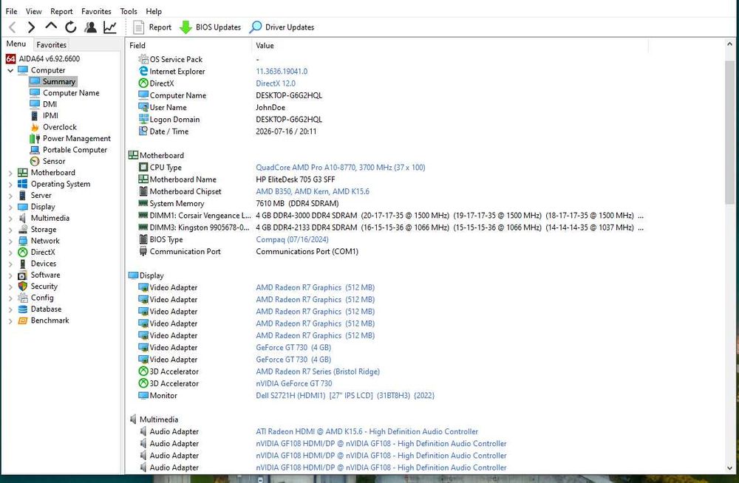The height and width of the screenshot is (483, 739).
Task: Open the Report menu
Action: coord(61,11)
